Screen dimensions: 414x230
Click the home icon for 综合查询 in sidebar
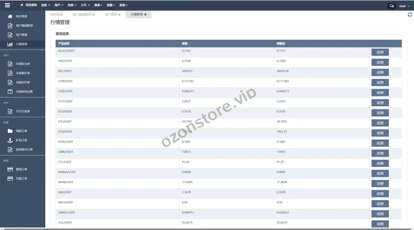pyautogui.click(x=10, y=16)
